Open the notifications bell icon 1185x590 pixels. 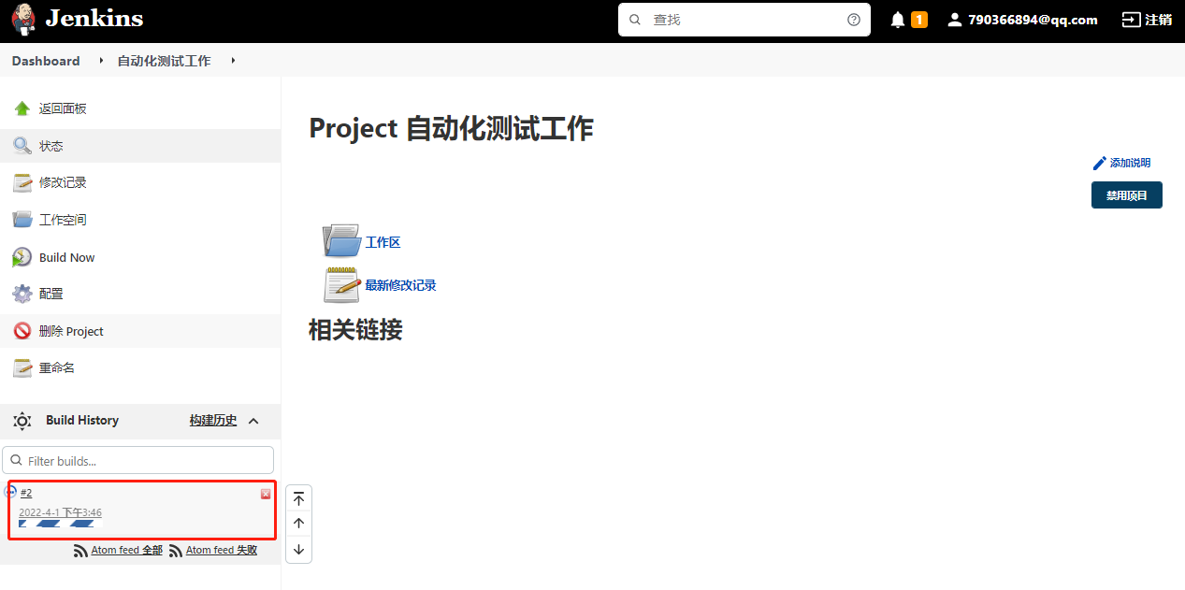pyautogui.click(x=898, y=20)
